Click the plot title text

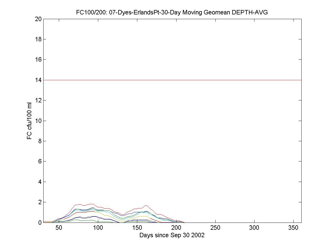(x=172, y=12)
